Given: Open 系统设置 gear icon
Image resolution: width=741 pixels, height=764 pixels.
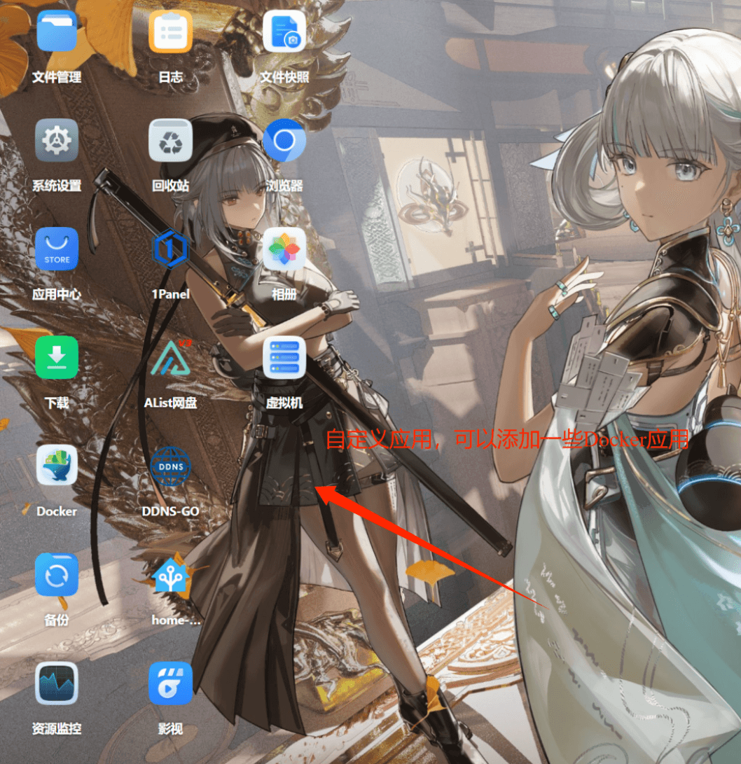Looking at the screenshot, I should click(x=57, y=140).
